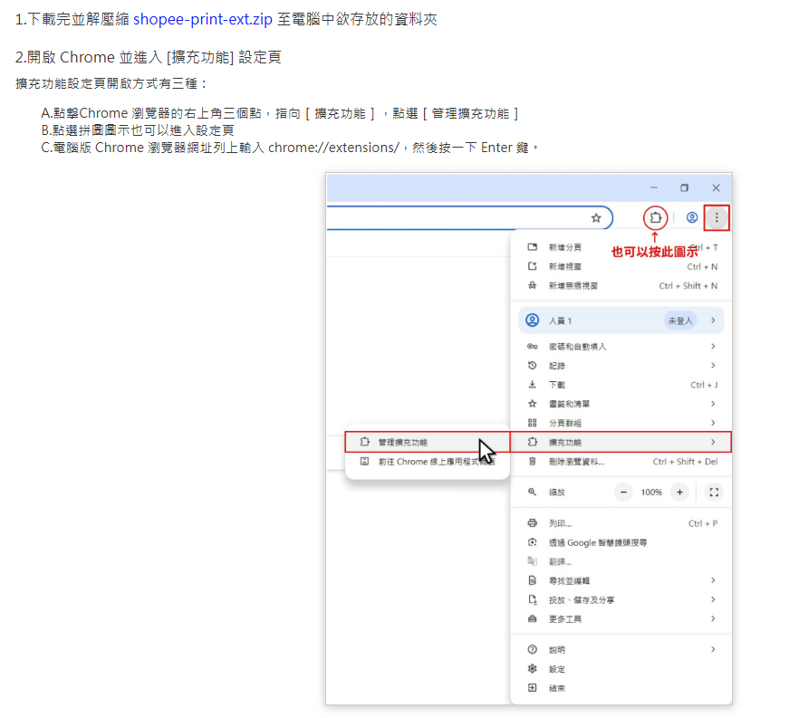Click the zoom out minus button
This screenshot has width=789, height=718.
pyautogui.click(x=623, y=493)
